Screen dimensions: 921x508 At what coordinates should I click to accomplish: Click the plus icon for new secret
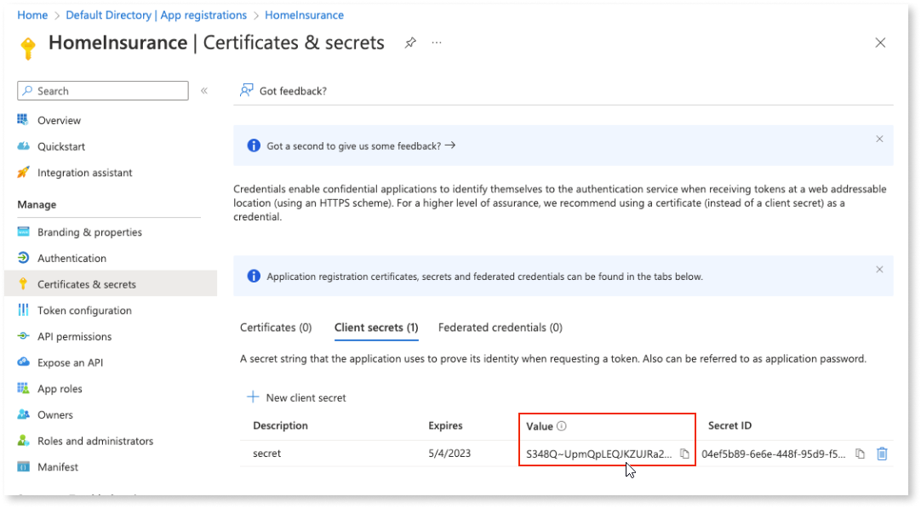click(x=253, y=397)
